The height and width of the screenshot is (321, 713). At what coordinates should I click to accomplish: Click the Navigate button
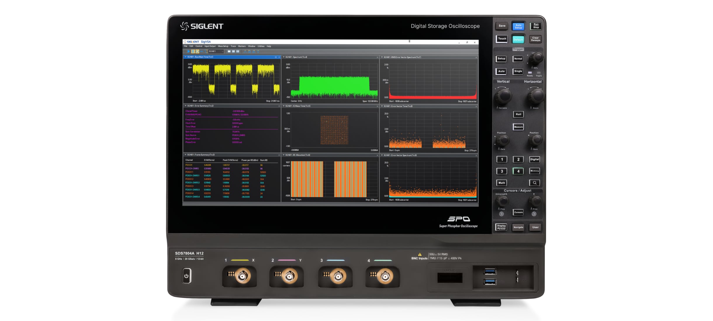pyautogui.click(x=518, y=227)
